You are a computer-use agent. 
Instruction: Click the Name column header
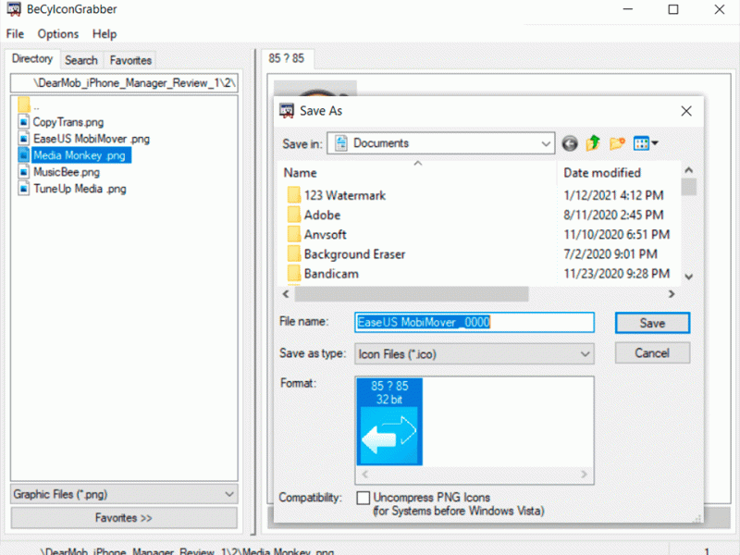point(418,173)
